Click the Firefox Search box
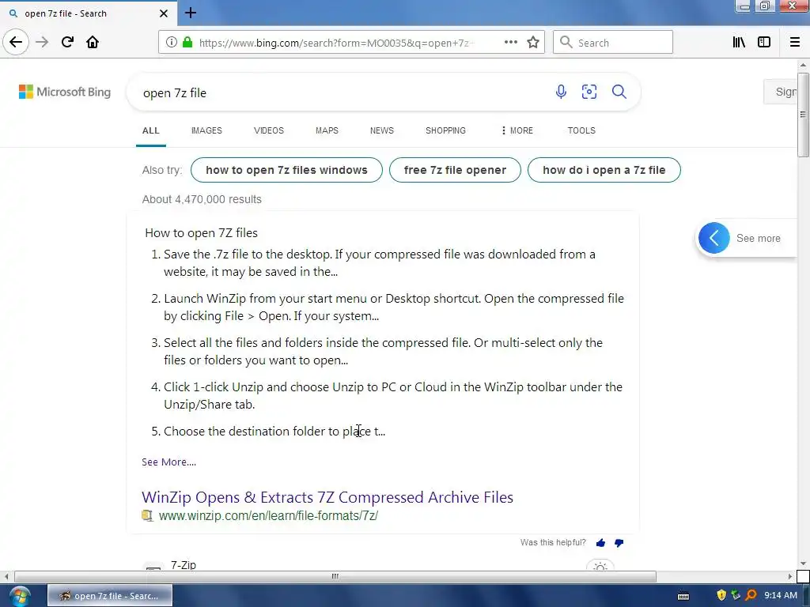 [x=613, y=43]
